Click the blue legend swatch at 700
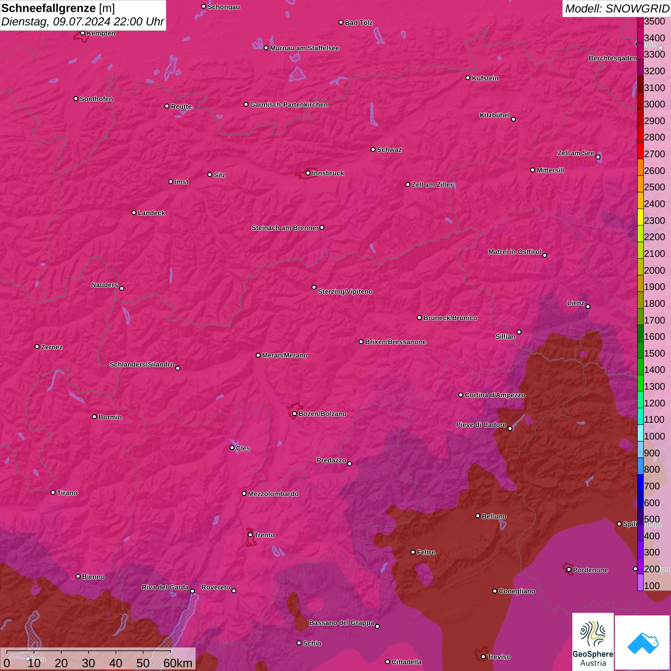This screenshot has width=671, height=671. click(640, 482)
